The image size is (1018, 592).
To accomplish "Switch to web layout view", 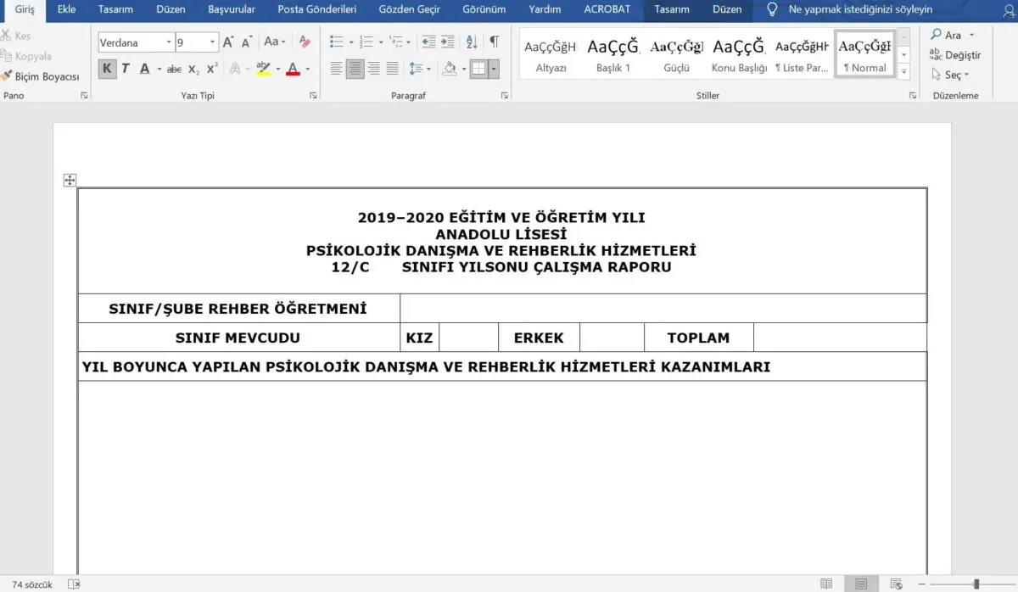I will (x=896, y=584).
